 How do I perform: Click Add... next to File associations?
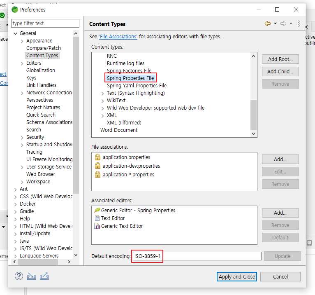280,159
